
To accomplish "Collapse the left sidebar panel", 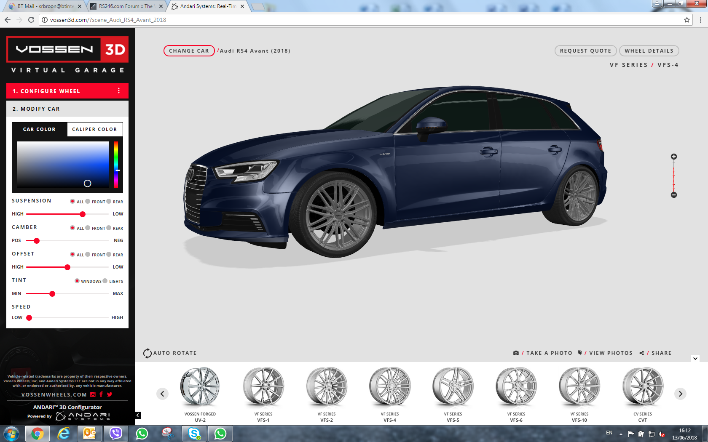I will click(138, 415).
